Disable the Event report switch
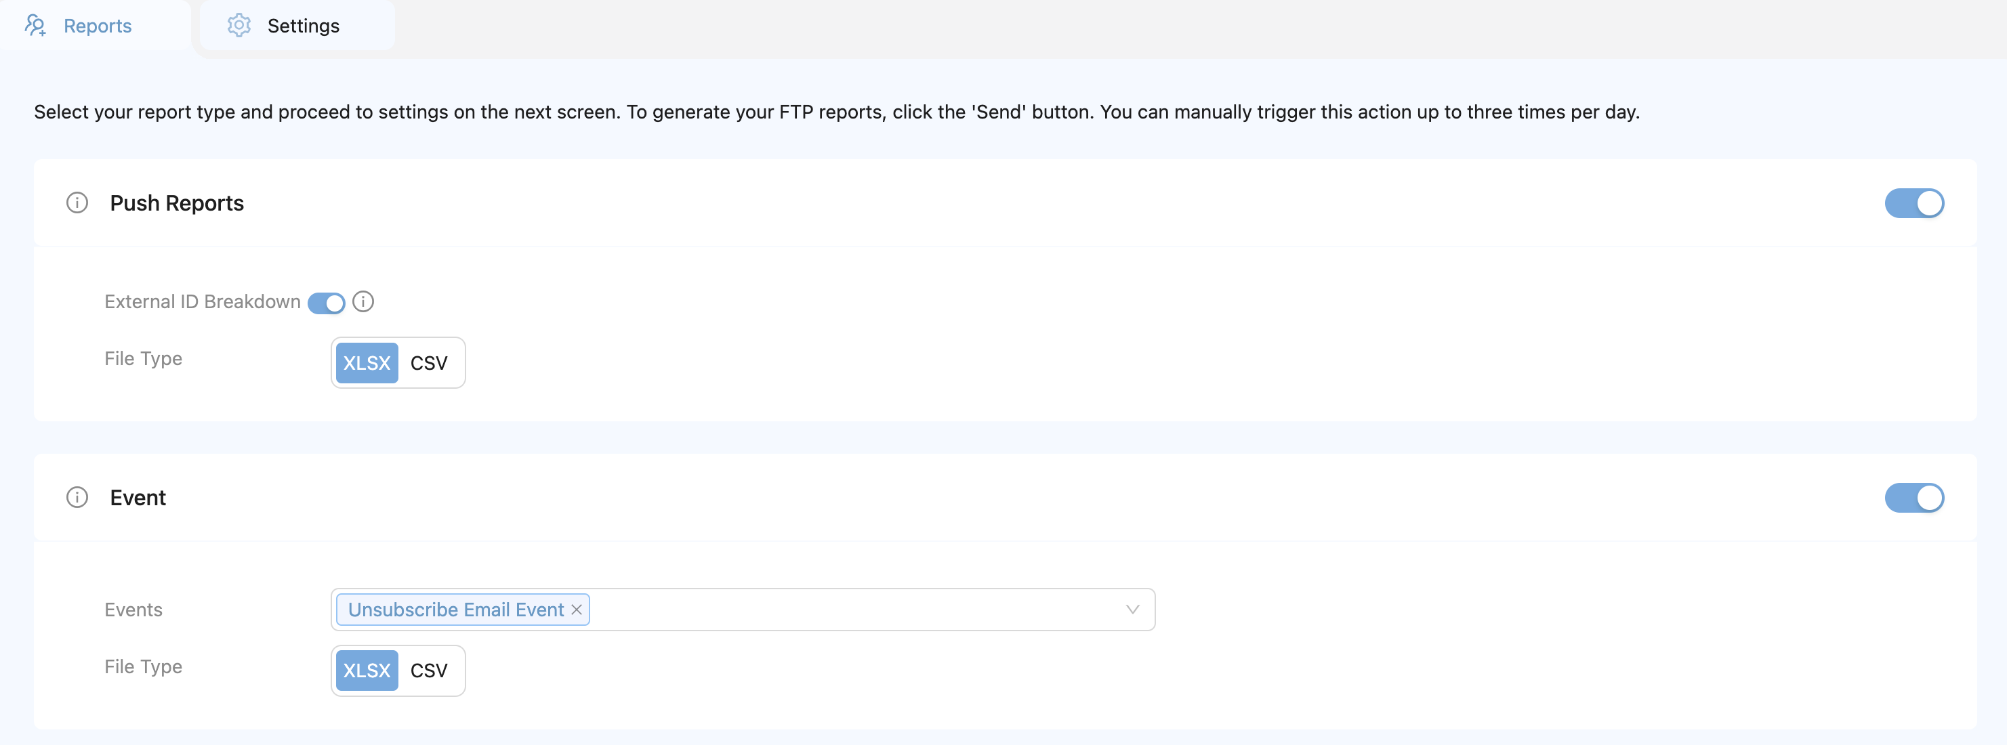This screenshot has height=745, width=2007. click(x=1913, y=497)
